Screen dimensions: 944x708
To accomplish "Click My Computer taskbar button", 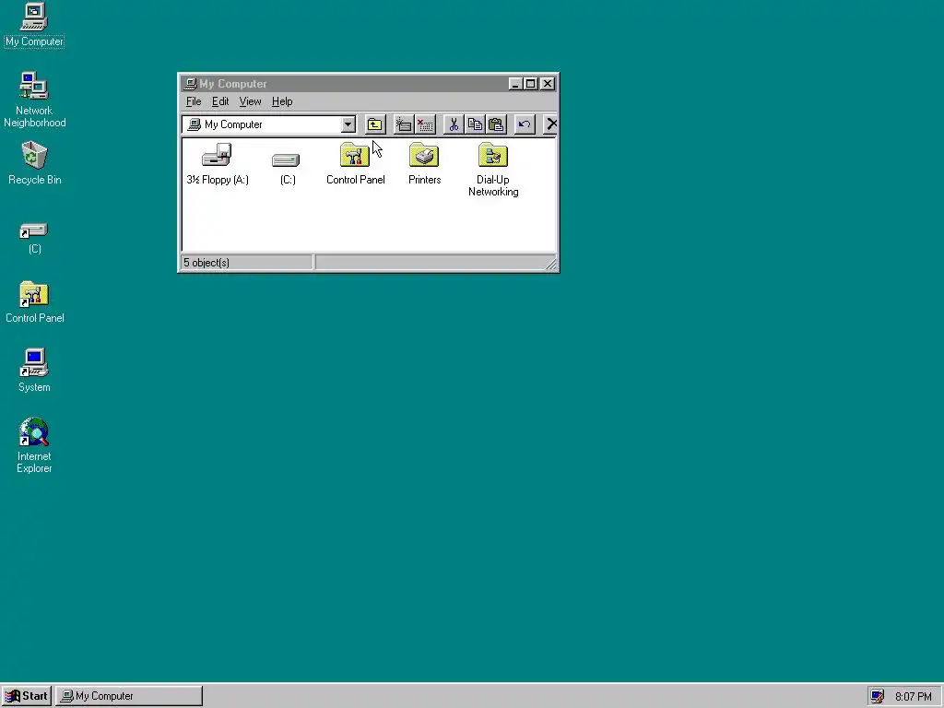I will click(129, 696).
